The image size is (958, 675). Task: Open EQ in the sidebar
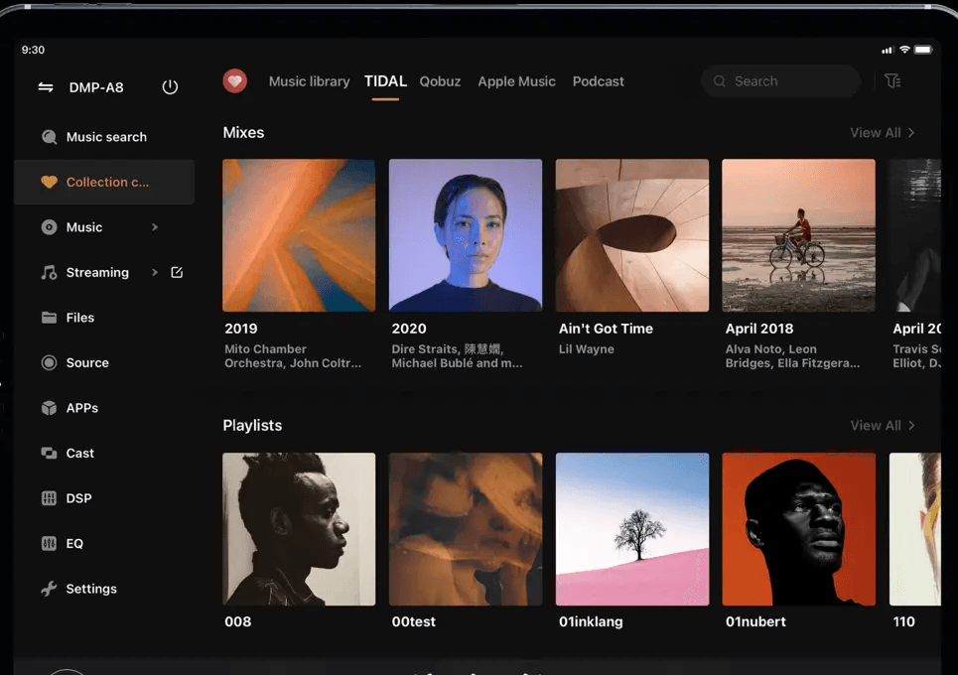coord(104,544)
